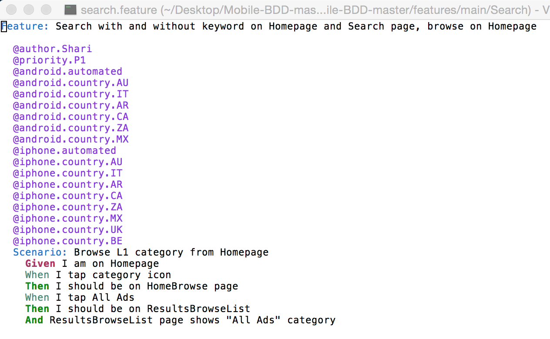Image resolution: width=550 pixels, height=339 pixels.
Task: Click the @iphone.country.UK tag
Action: [67, 229]
